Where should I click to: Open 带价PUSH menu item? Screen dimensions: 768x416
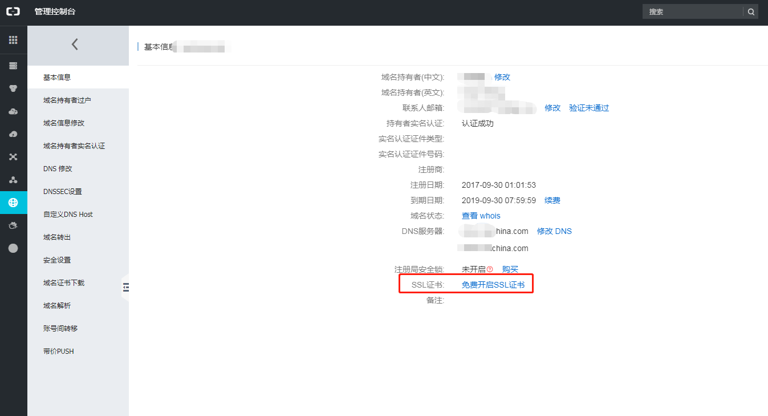[78, 351]
